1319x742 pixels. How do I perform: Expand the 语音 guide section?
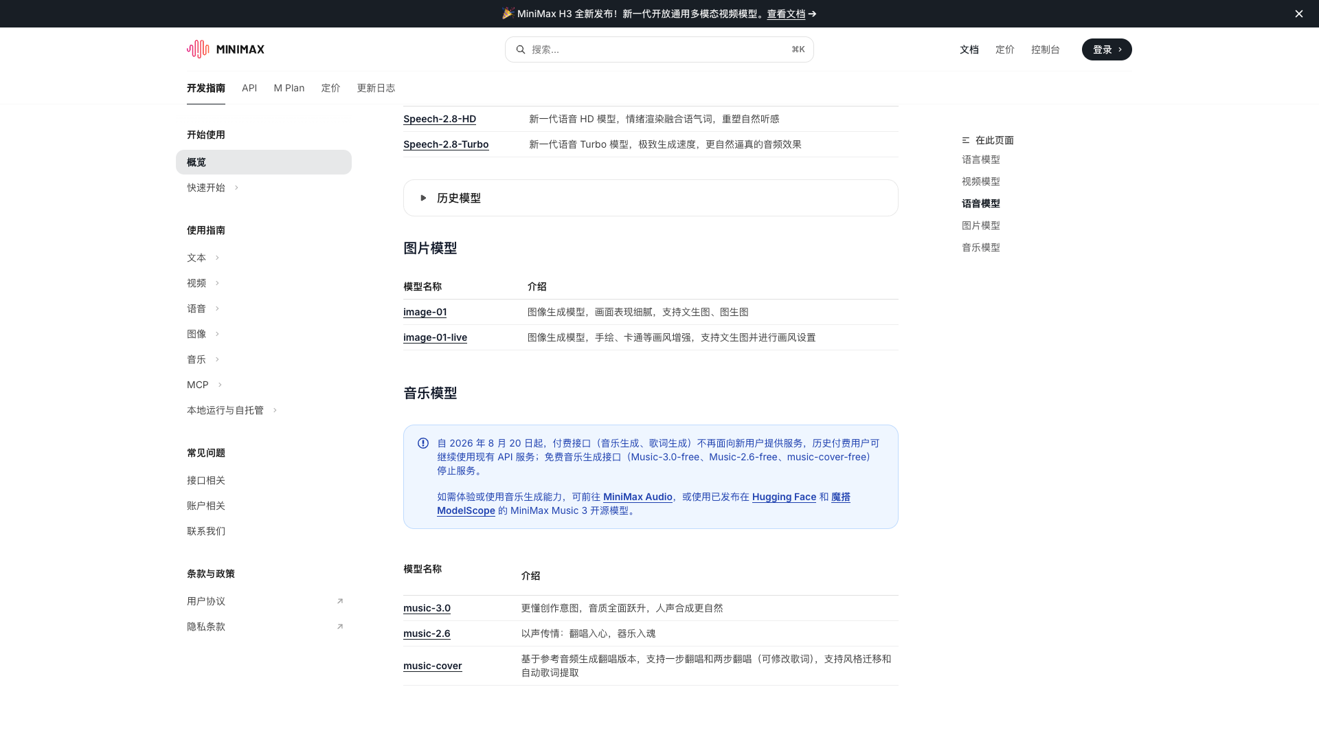coord(217,308)
